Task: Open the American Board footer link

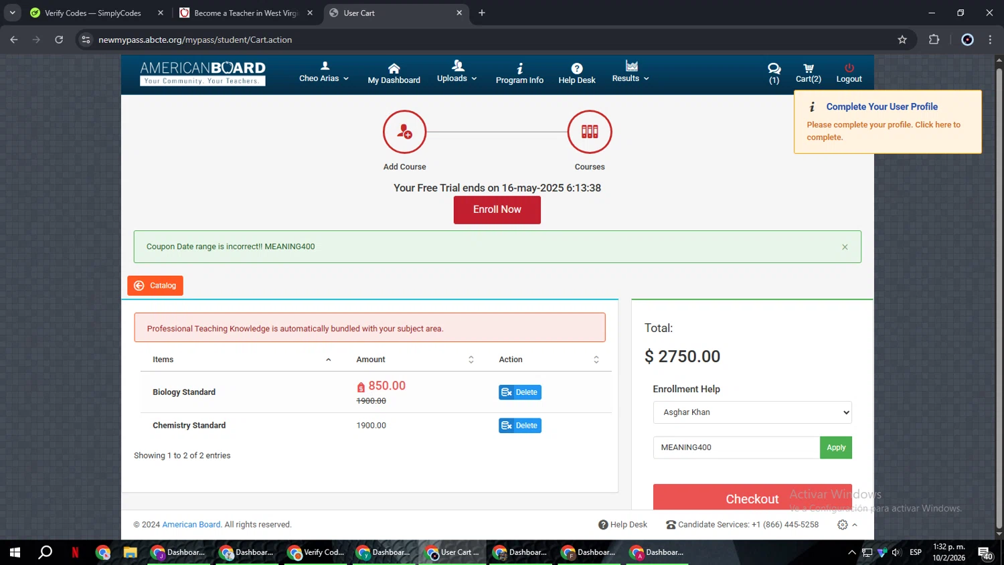Action: click(x=191, y=525)
